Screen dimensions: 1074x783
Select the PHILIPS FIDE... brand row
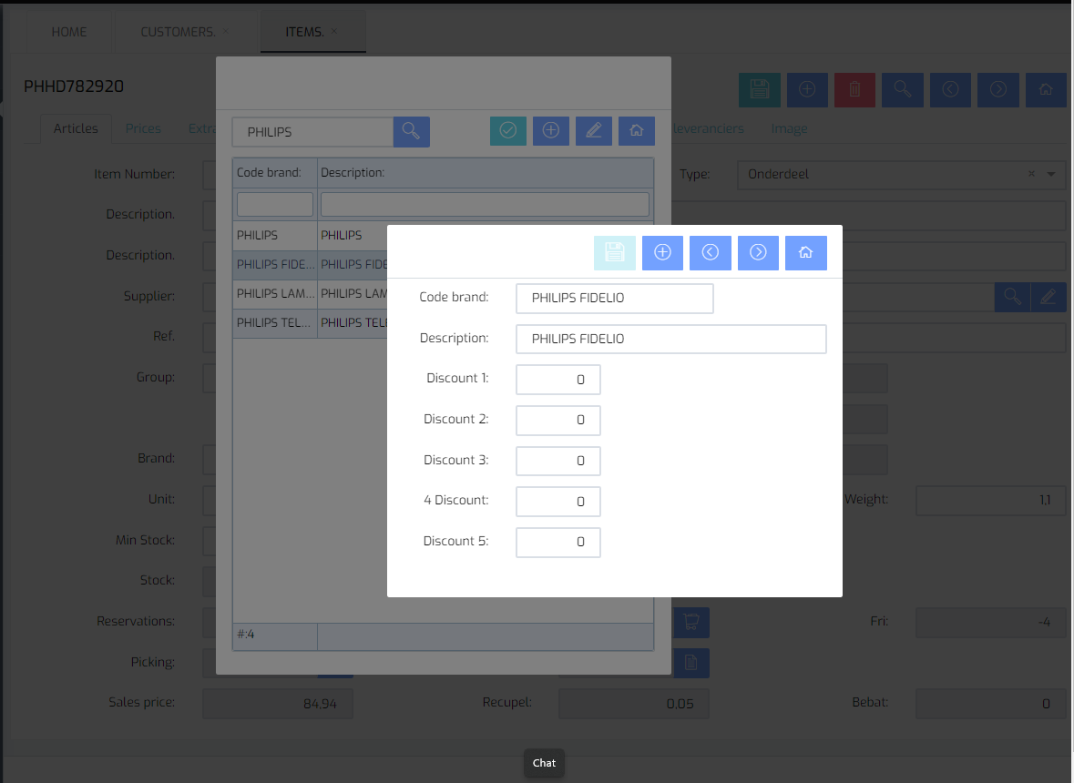[311, 265]
